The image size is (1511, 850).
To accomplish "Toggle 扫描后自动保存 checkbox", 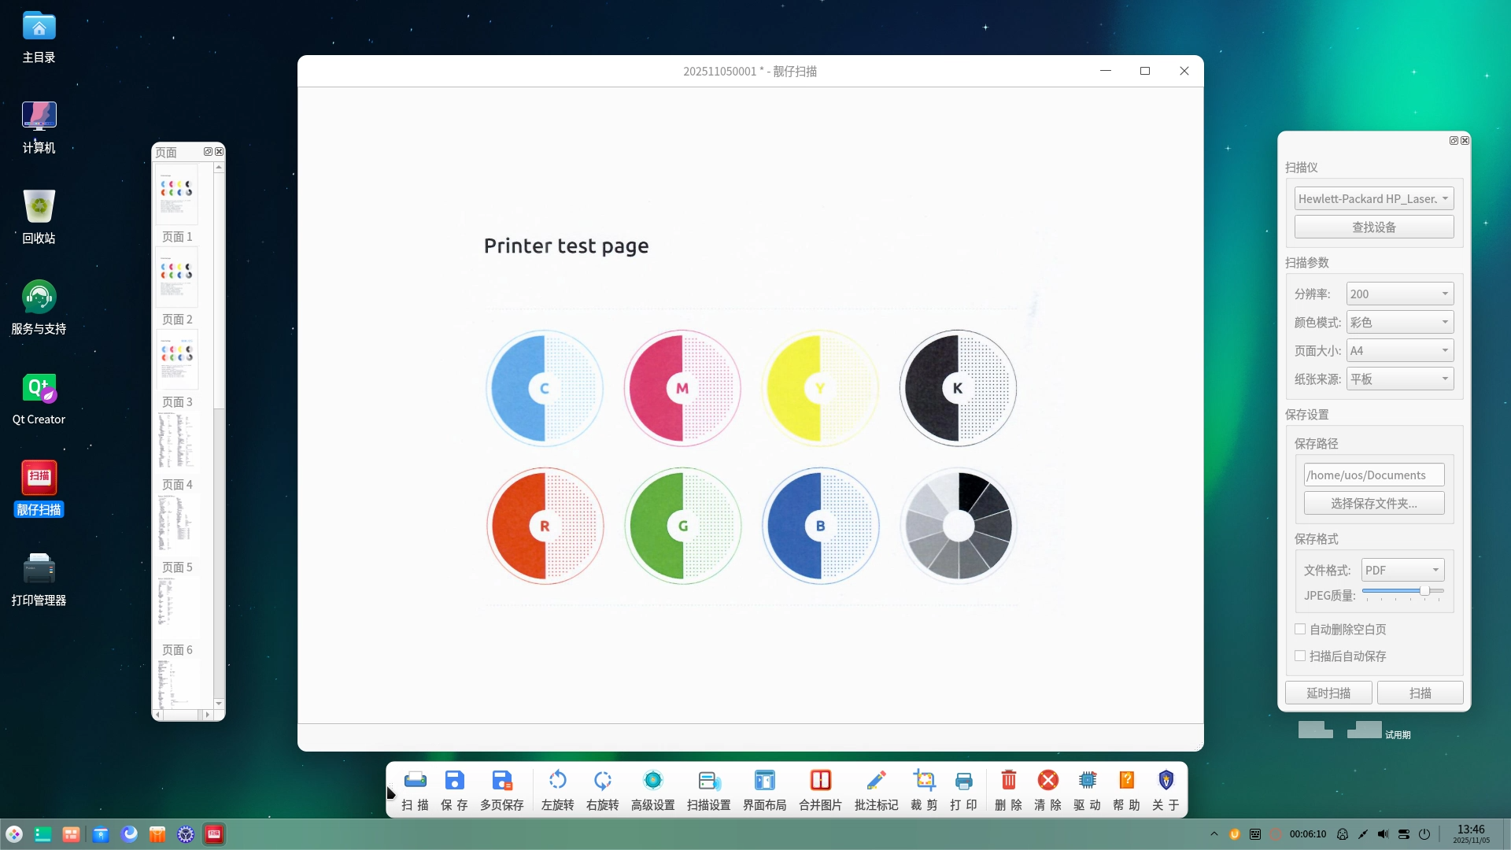I will pos(1300,656).
